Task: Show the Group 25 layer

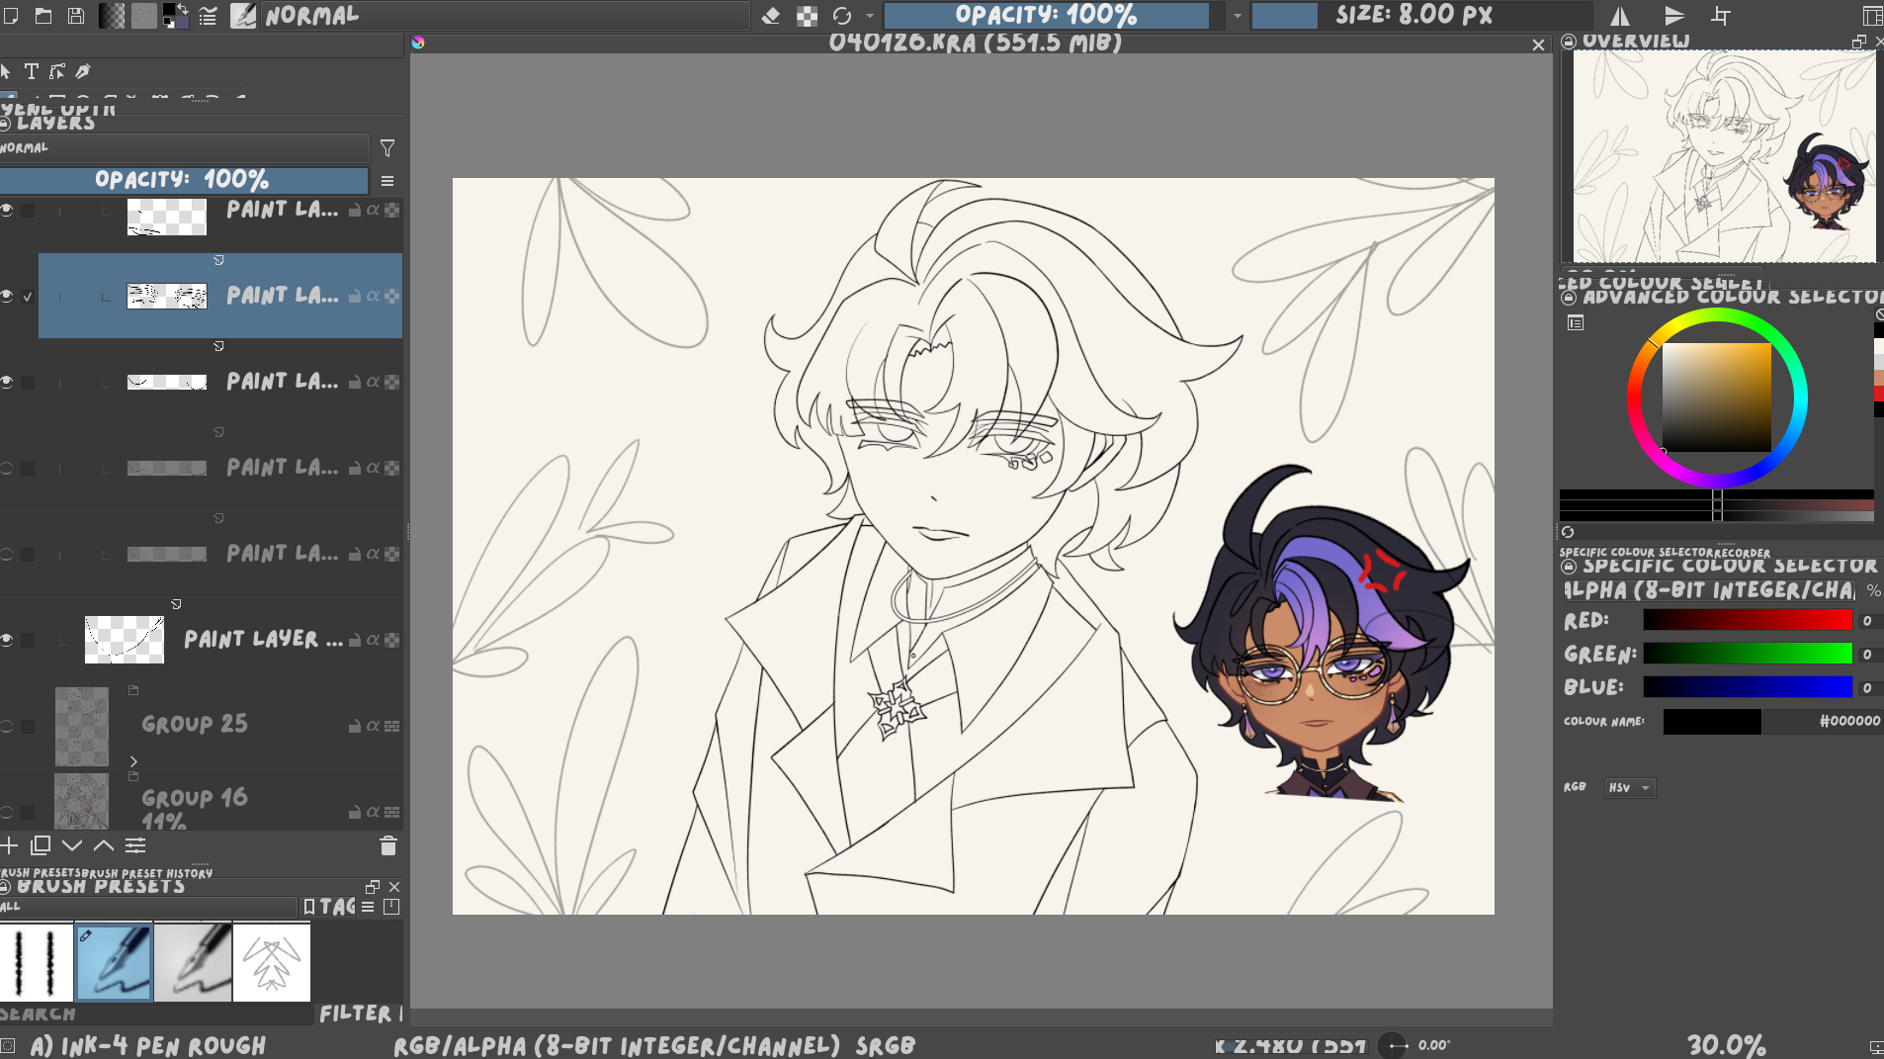Action: [8, 727]
